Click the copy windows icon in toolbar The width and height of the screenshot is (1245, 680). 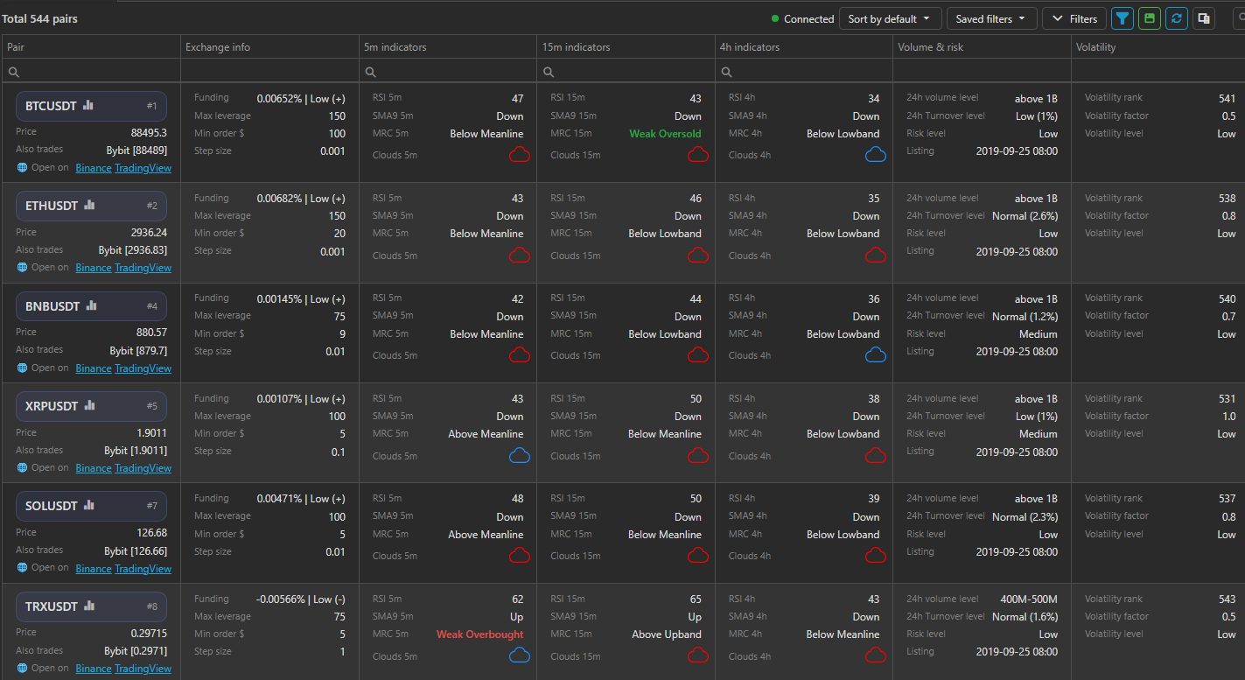tap(1204, 18)
